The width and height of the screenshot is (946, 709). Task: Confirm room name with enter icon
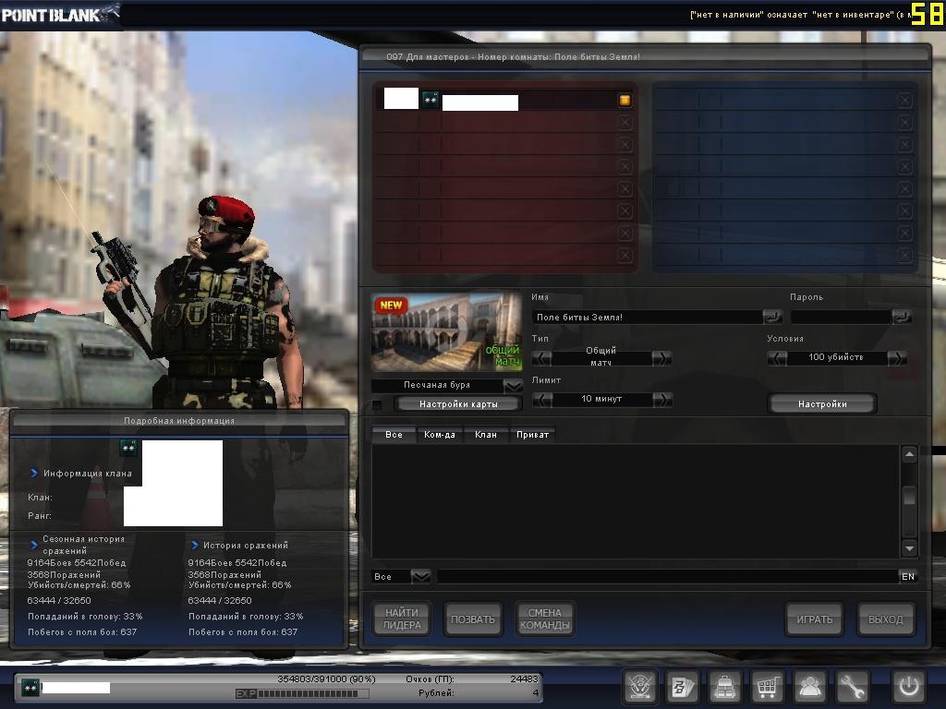tap(772, 317)
